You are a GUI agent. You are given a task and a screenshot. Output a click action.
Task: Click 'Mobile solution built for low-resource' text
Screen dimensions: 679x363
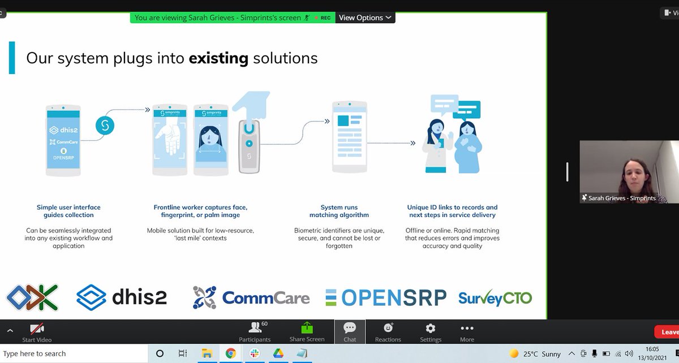200,234
